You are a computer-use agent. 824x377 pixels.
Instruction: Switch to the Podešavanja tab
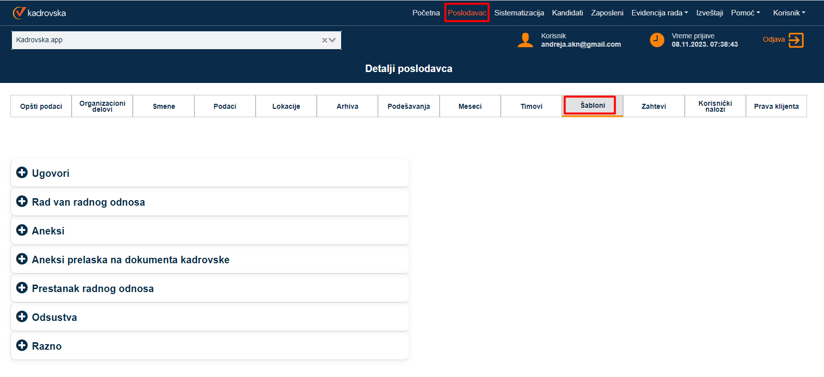(x=409, y=106)
